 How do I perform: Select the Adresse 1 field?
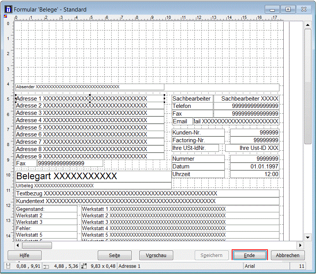[x=90, y=99]
